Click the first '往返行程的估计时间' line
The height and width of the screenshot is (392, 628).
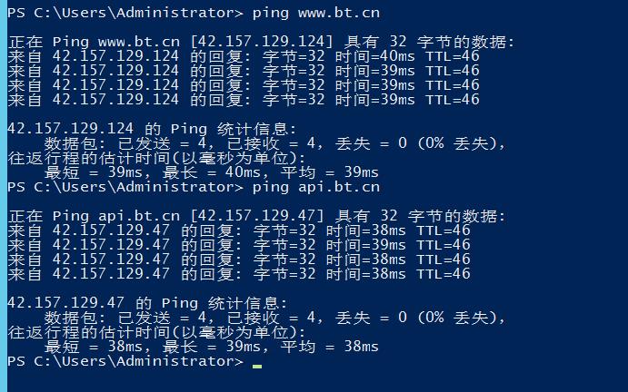[156, 158]
